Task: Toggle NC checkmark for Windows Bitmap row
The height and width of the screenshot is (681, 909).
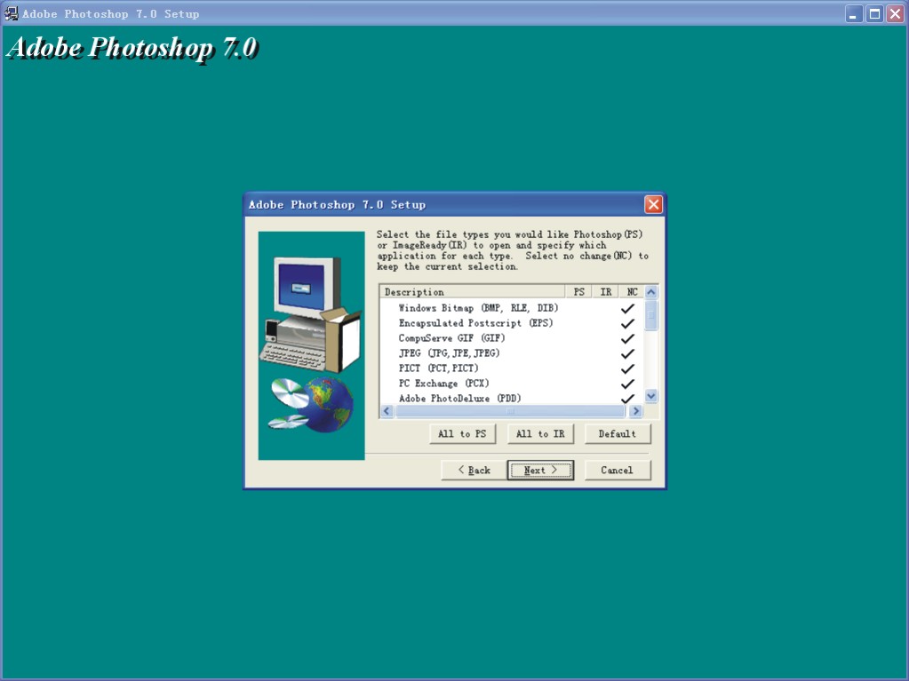Action: 627,309
